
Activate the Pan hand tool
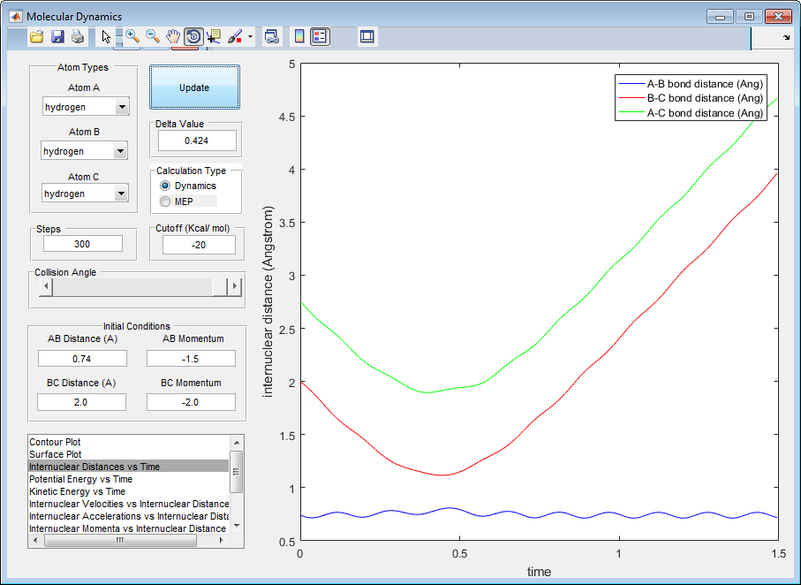click(x=174, y=36)
